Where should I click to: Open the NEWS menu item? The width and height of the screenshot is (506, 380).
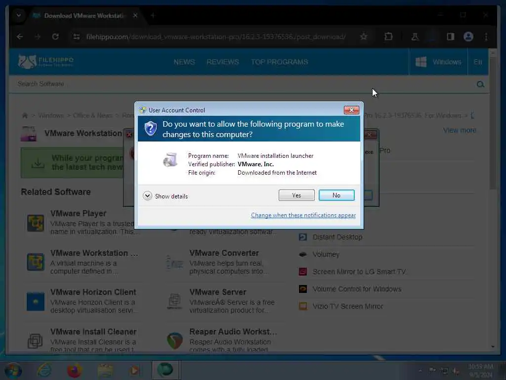(x=184, y=62)
